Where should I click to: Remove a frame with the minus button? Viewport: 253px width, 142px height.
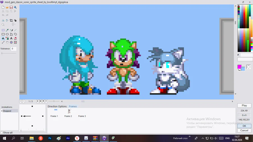(46, 101)
